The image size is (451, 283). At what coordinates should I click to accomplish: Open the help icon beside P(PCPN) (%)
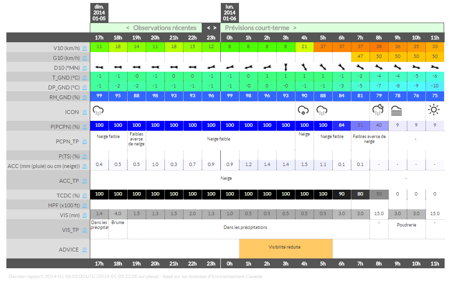[x=84, y=127]
